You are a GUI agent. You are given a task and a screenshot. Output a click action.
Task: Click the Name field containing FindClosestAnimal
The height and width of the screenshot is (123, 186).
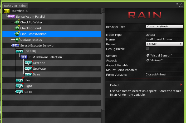(164, 39)
